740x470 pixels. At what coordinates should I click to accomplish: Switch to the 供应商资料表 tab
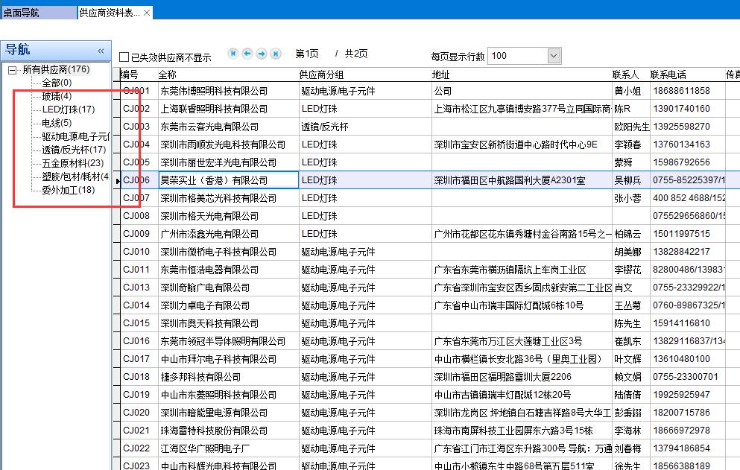point(109,13)
